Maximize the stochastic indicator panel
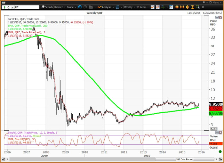The width and height of the screenshot is (224, 163). point(217,133)
